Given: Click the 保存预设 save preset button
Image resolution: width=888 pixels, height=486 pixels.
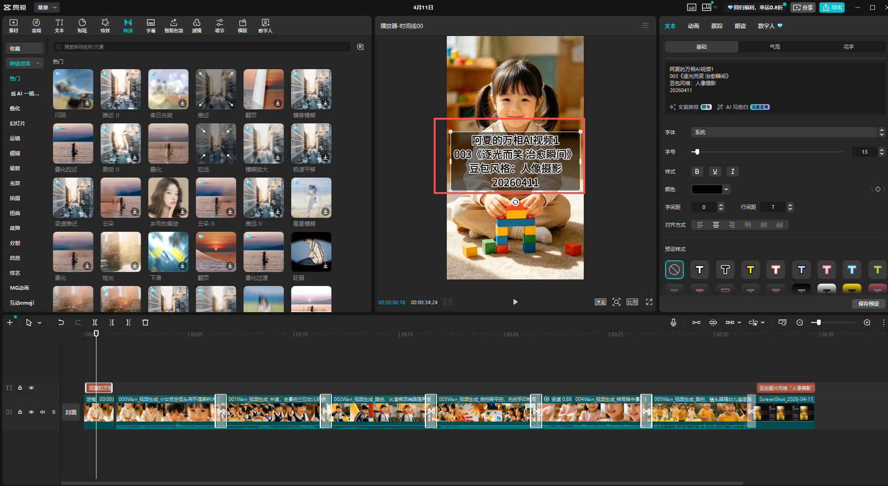Looking at the screenshot, I should coord(868,304).
